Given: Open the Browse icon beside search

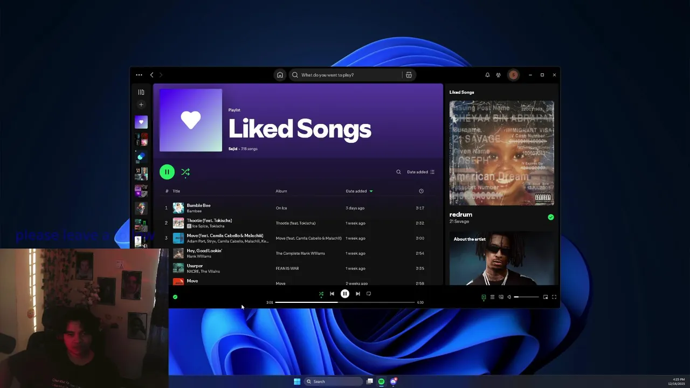Looking at the screenshot, I should point(409,75).
